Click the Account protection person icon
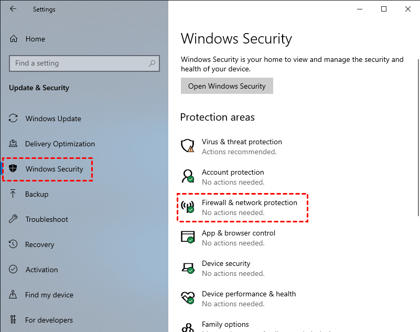Viewport: 420px width, 332px height. [x=187, y=176]
